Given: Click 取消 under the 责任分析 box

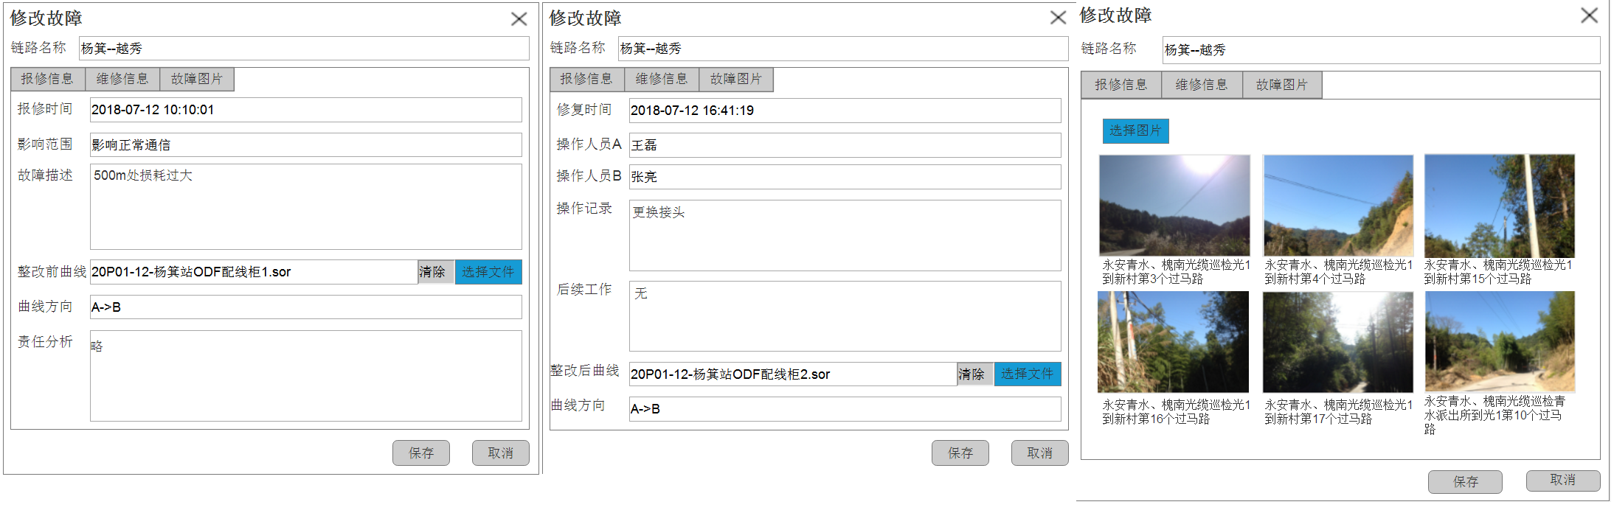Looking at the screenshot, I should (x=500, y=453).
